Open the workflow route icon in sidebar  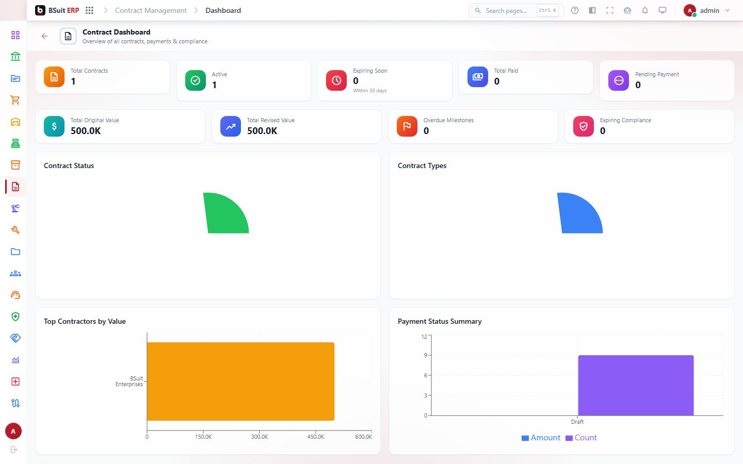[x=15, y=403]
